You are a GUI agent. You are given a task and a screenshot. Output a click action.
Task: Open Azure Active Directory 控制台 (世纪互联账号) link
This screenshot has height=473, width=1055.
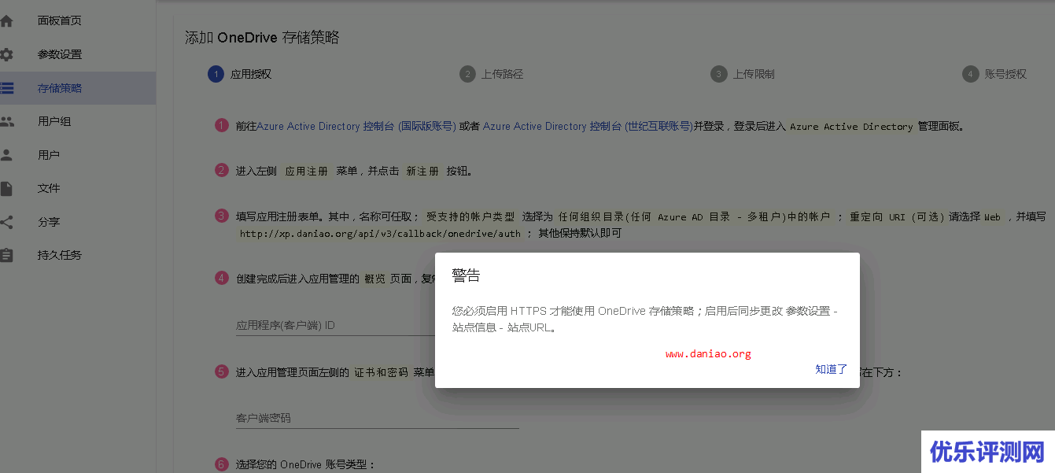click(x=588, y=126)
